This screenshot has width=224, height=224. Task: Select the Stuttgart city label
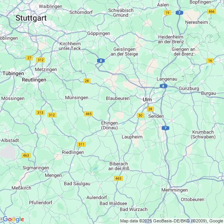pyautogui.click(x=31, y=18)
